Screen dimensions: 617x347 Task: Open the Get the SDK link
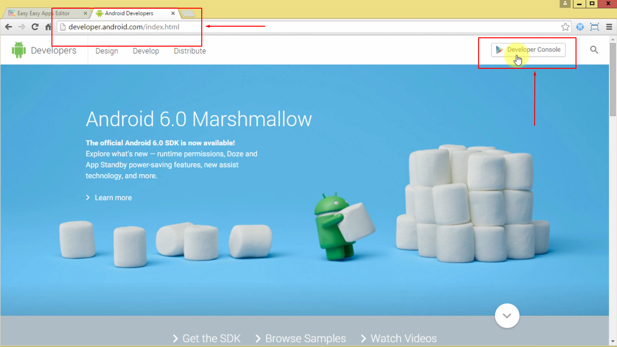pos(207,338)
